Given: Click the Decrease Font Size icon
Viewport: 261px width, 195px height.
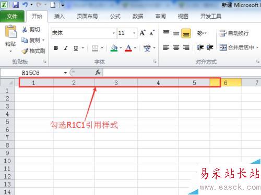Looking at the screenshot, I should point(152,33).
